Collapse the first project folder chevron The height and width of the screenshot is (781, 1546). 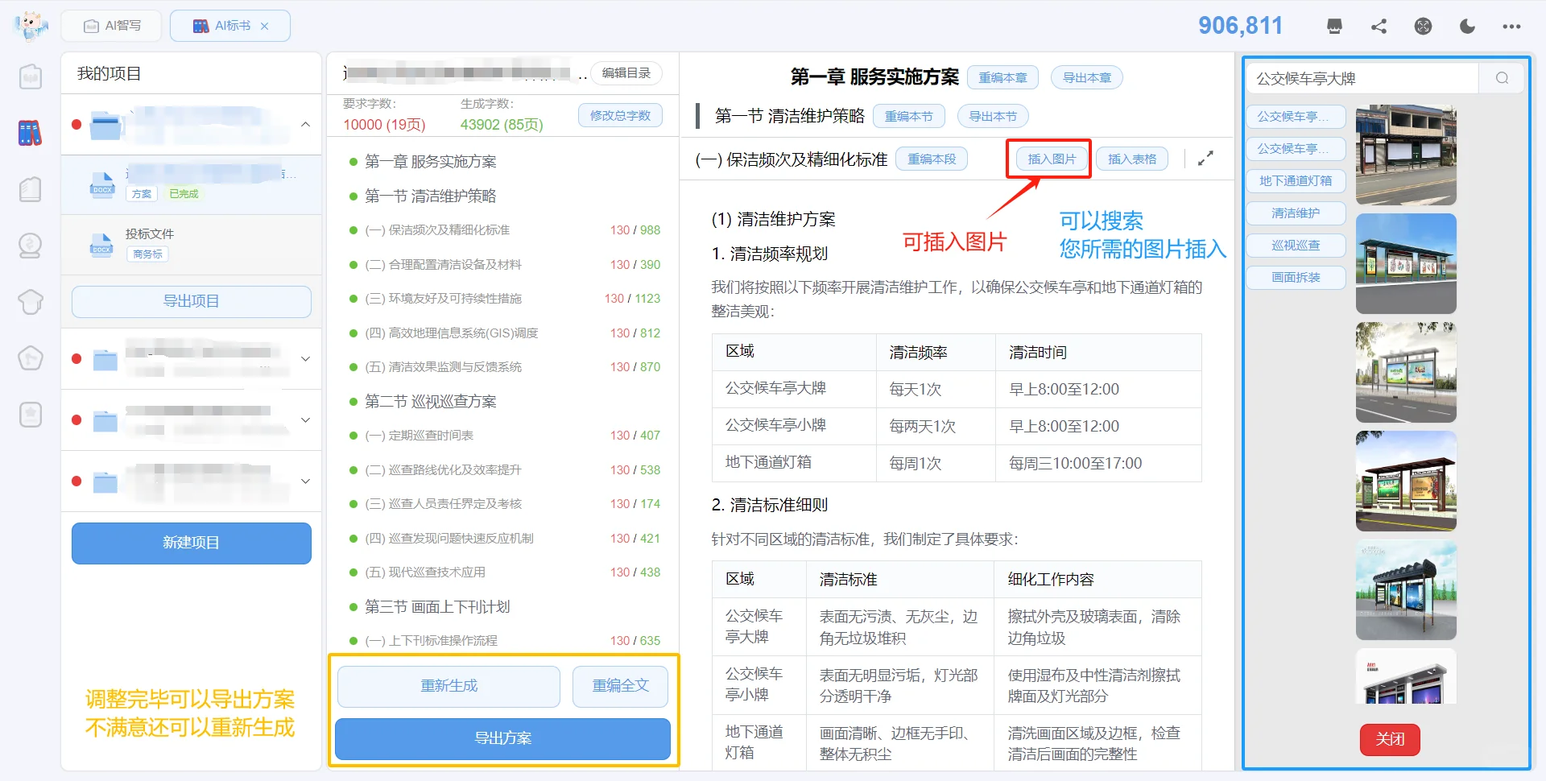pos(305,125)
